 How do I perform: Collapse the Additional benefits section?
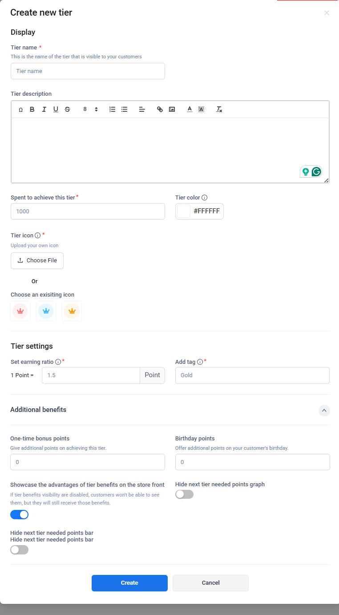[324, 410]
